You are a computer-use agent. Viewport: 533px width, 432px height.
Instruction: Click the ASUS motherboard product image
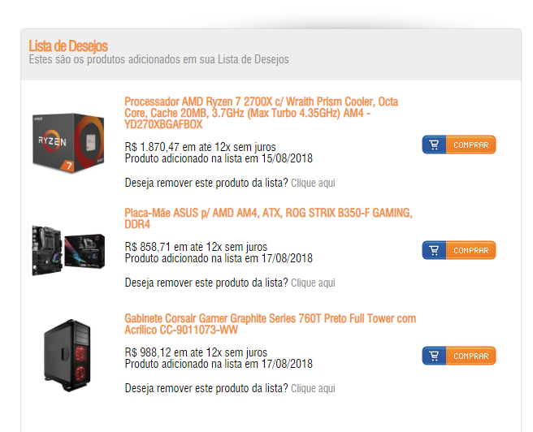point(68,250)
